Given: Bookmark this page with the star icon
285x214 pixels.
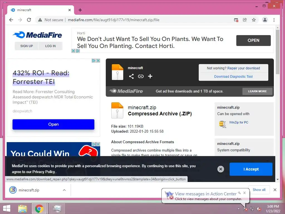Looking at the screenshot, I should pyautogui.click(x=254, y=20).
